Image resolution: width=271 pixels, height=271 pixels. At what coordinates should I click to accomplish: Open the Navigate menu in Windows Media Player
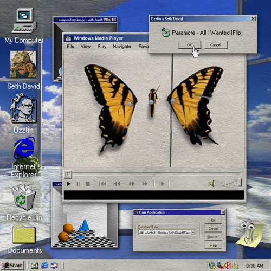122,47
